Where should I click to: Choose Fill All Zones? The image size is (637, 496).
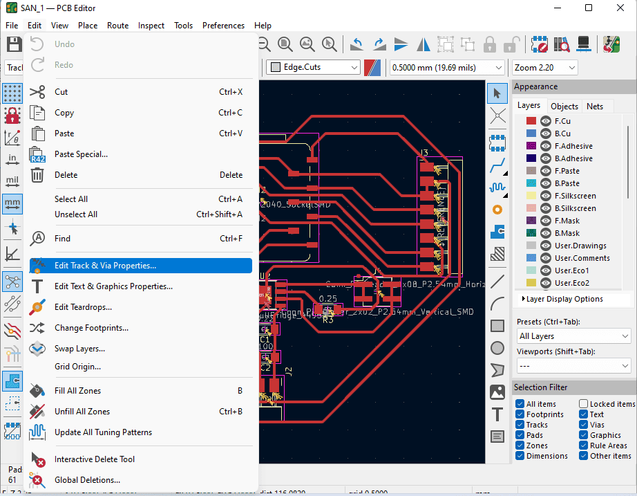pyautogui.click(x=140, y=391)
